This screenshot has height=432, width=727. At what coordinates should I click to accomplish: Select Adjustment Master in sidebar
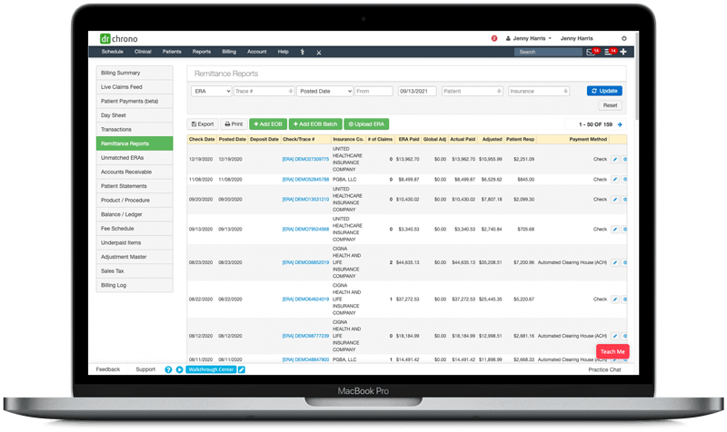point(134,257)
